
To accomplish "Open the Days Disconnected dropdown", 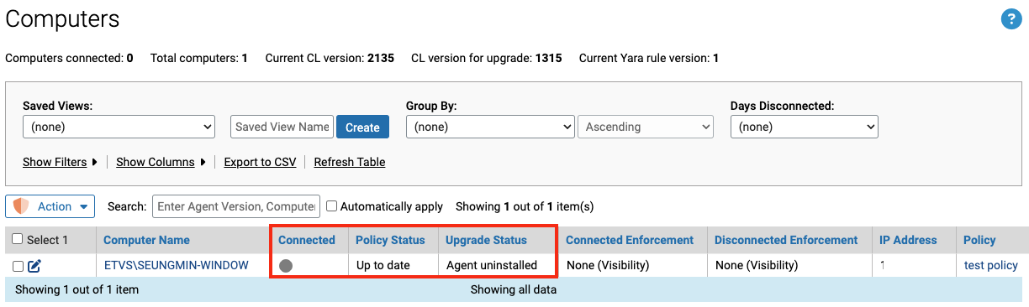I will (x=805, y=127).
